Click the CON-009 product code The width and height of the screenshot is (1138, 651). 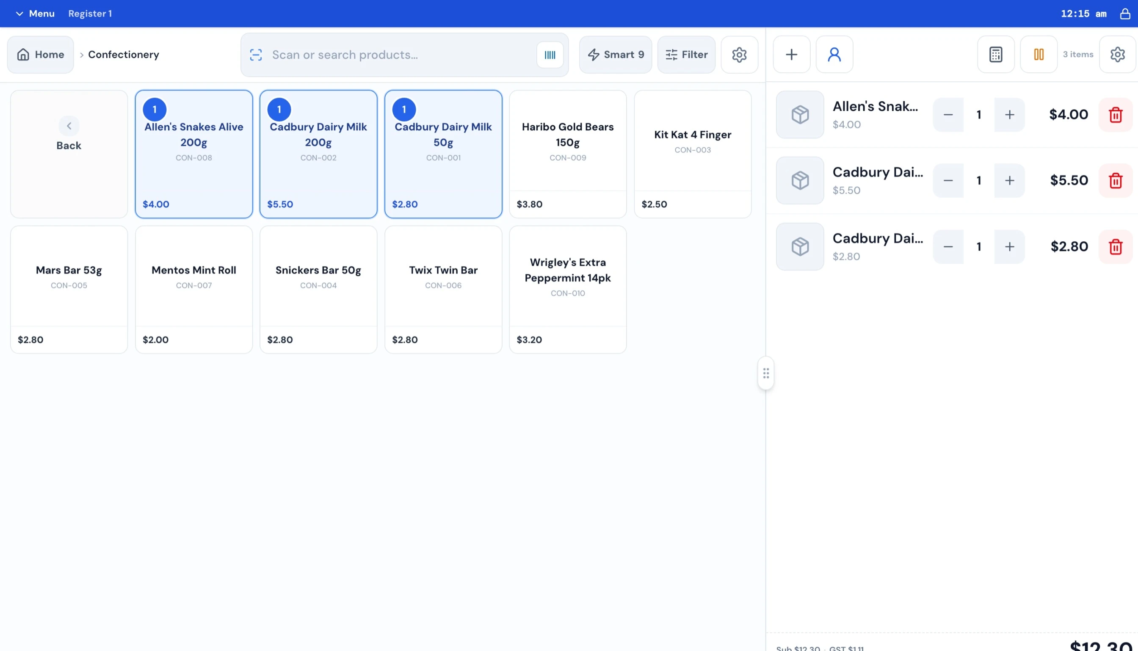(x=568, y=158)
